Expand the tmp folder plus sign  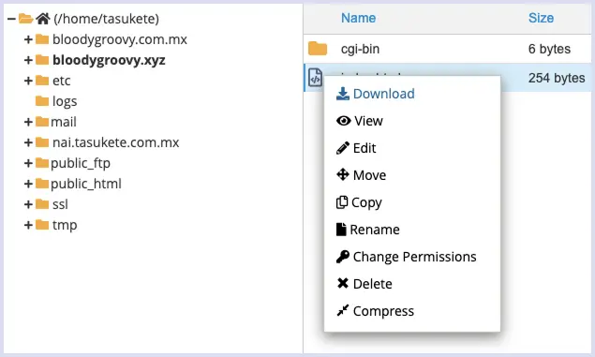pyautogui.click(x=28, y=225)
